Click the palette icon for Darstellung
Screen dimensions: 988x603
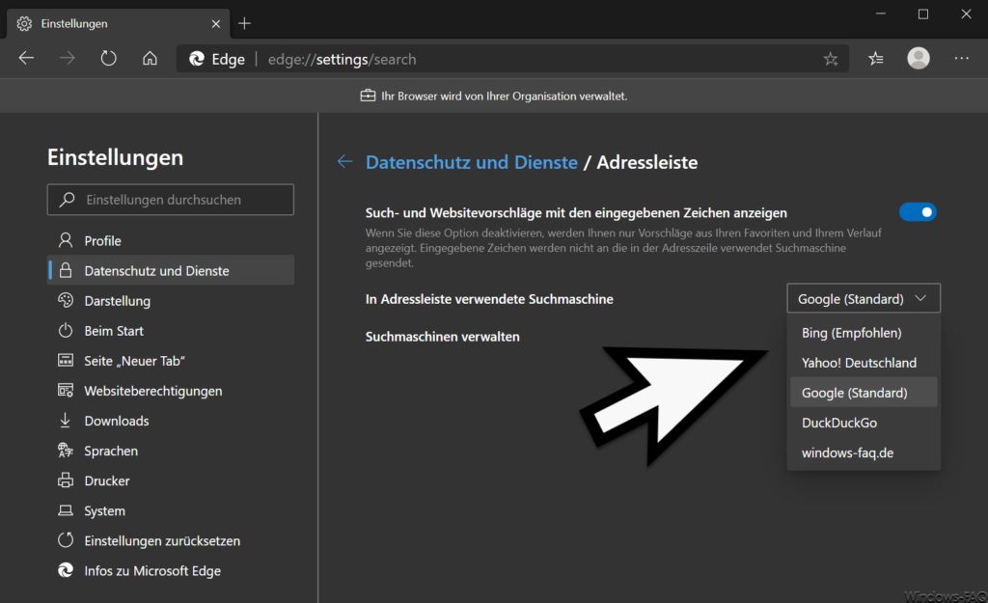coord(66,300)
